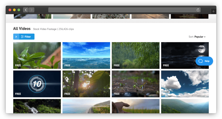Click the FREE label on the countdown video
Screen dimensions: 222x119
pos(18,94)
